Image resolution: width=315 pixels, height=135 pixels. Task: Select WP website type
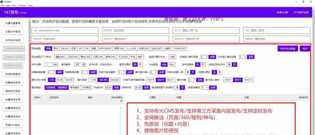(x=80, y=49)
